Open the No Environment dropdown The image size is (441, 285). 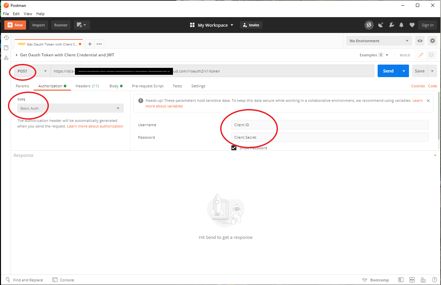click(x=379, y=41)
